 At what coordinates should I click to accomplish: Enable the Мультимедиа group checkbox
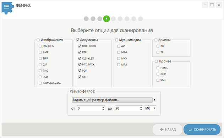point(116,40)
